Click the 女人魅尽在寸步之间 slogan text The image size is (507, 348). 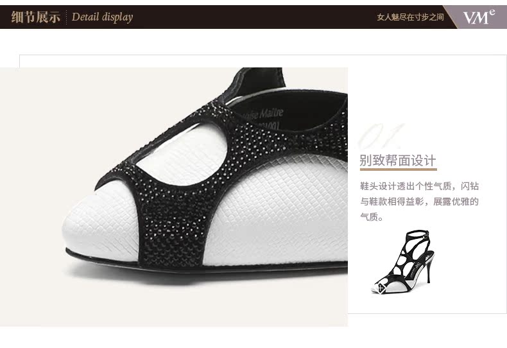pos(410,17)
